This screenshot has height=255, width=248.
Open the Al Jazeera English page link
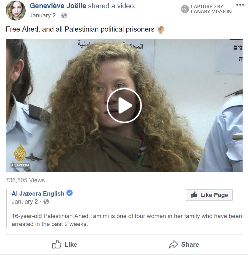38,194
